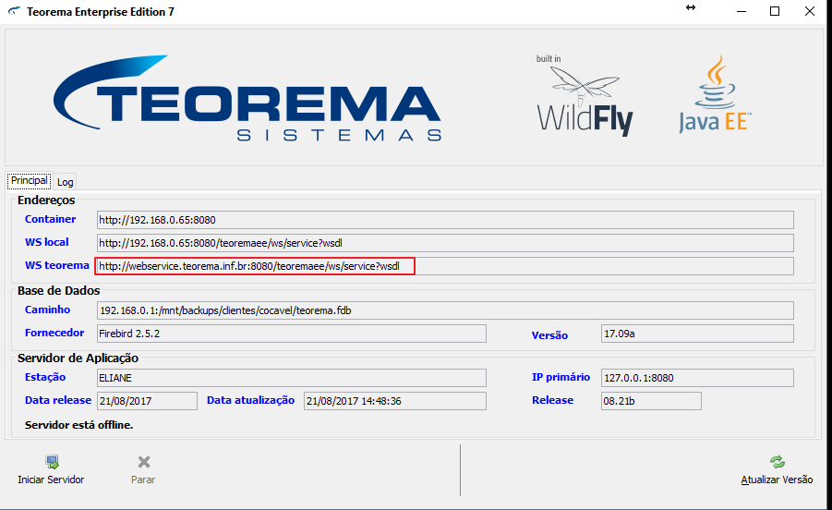This screenshot has height=510, width=832.
Task: Click the 'Servidor está offline.' status text
Action: 79,425
